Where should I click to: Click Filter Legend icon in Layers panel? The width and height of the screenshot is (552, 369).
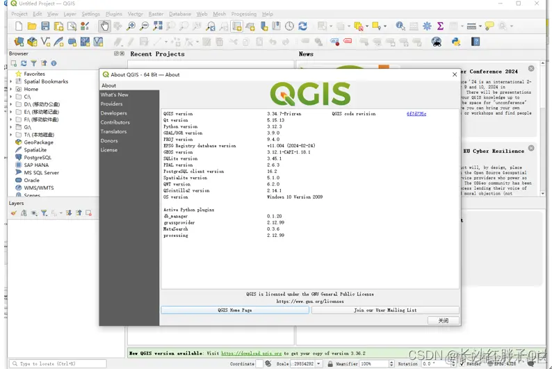[44, 213]
